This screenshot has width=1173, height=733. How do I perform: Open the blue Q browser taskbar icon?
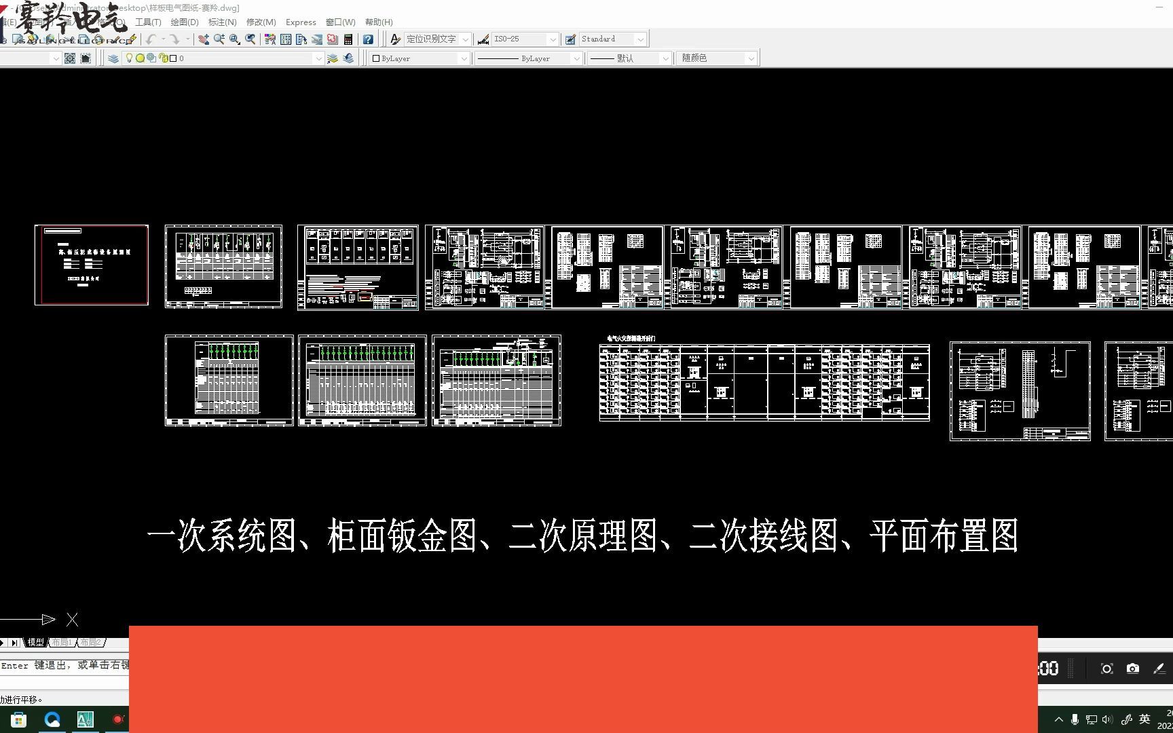[x=52, y=719]
